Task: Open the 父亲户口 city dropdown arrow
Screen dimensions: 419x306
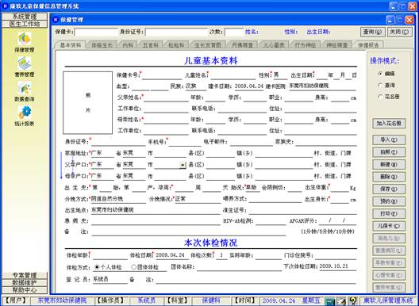Action: click(x=183, y=165)
